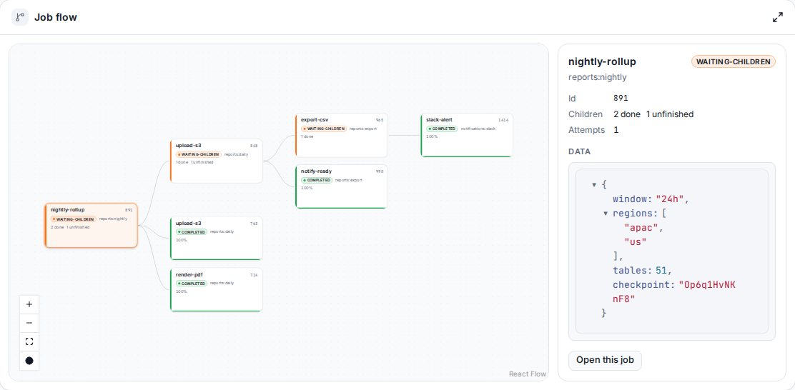The image size is (795, 390).
Task: Click the nightly-rollup title in details panel
Action: [603, 61]
